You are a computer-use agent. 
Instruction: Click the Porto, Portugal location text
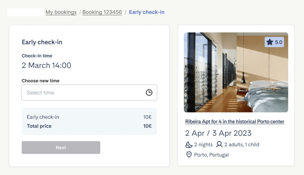pyautogui.click(x=211, y=155)
